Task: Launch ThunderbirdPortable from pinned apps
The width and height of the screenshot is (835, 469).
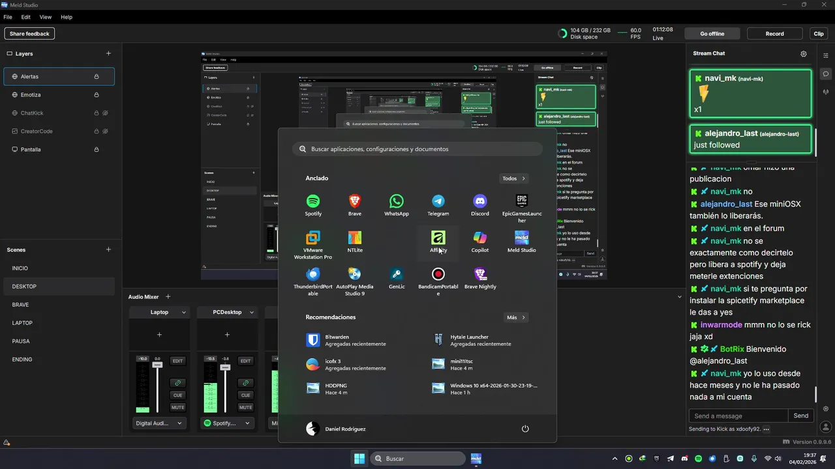Action: pyautogui.click(x=313, y=281)
